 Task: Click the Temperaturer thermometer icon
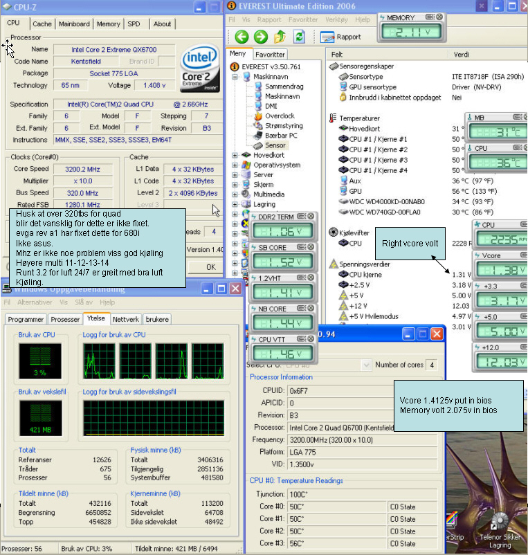pyautogui.click(x=333, y=118)
